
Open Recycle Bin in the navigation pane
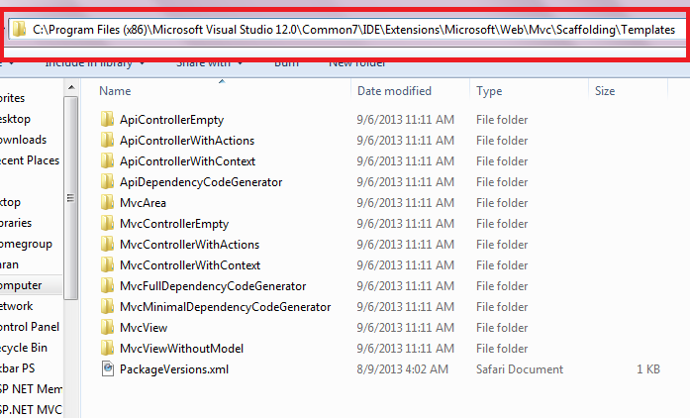coord(24,348)
